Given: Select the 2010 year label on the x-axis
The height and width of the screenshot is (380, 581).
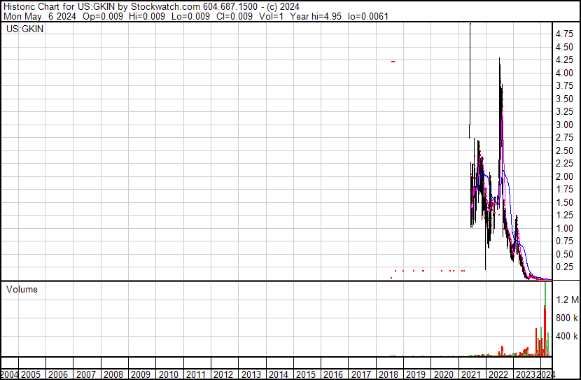Looking at the screenshot, I should [168, 374].
